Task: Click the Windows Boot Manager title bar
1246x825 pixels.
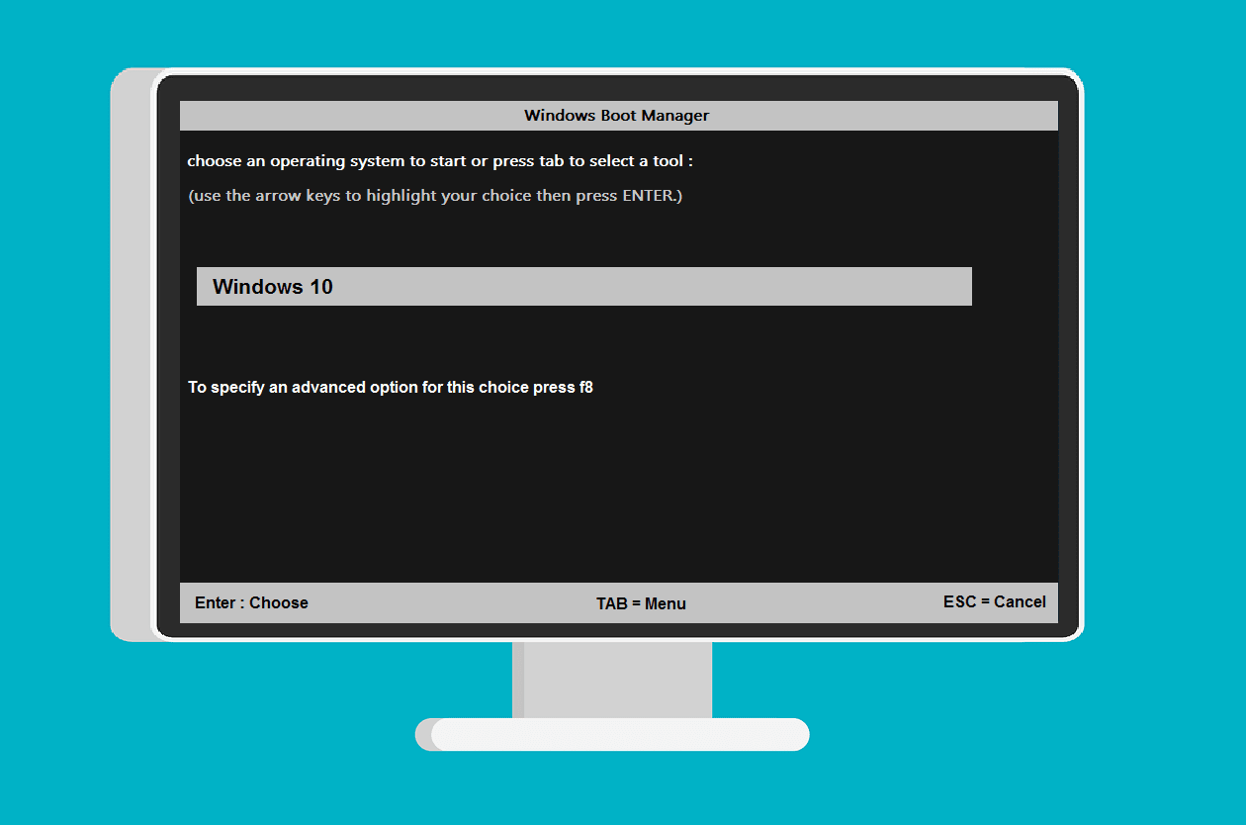Action: tap(616, 116)
